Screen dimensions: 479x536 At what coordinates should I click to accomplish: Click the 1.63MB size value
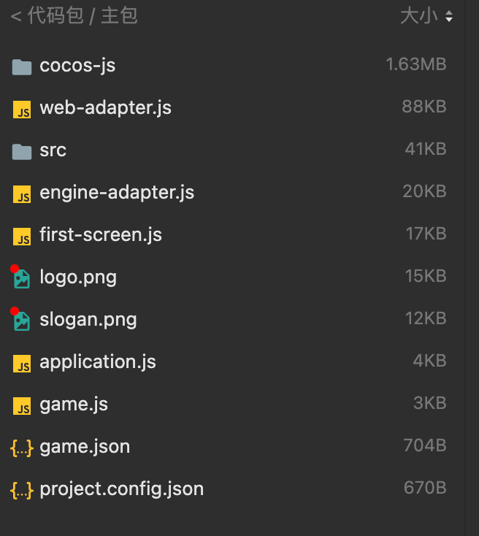(x=415, y=64)
